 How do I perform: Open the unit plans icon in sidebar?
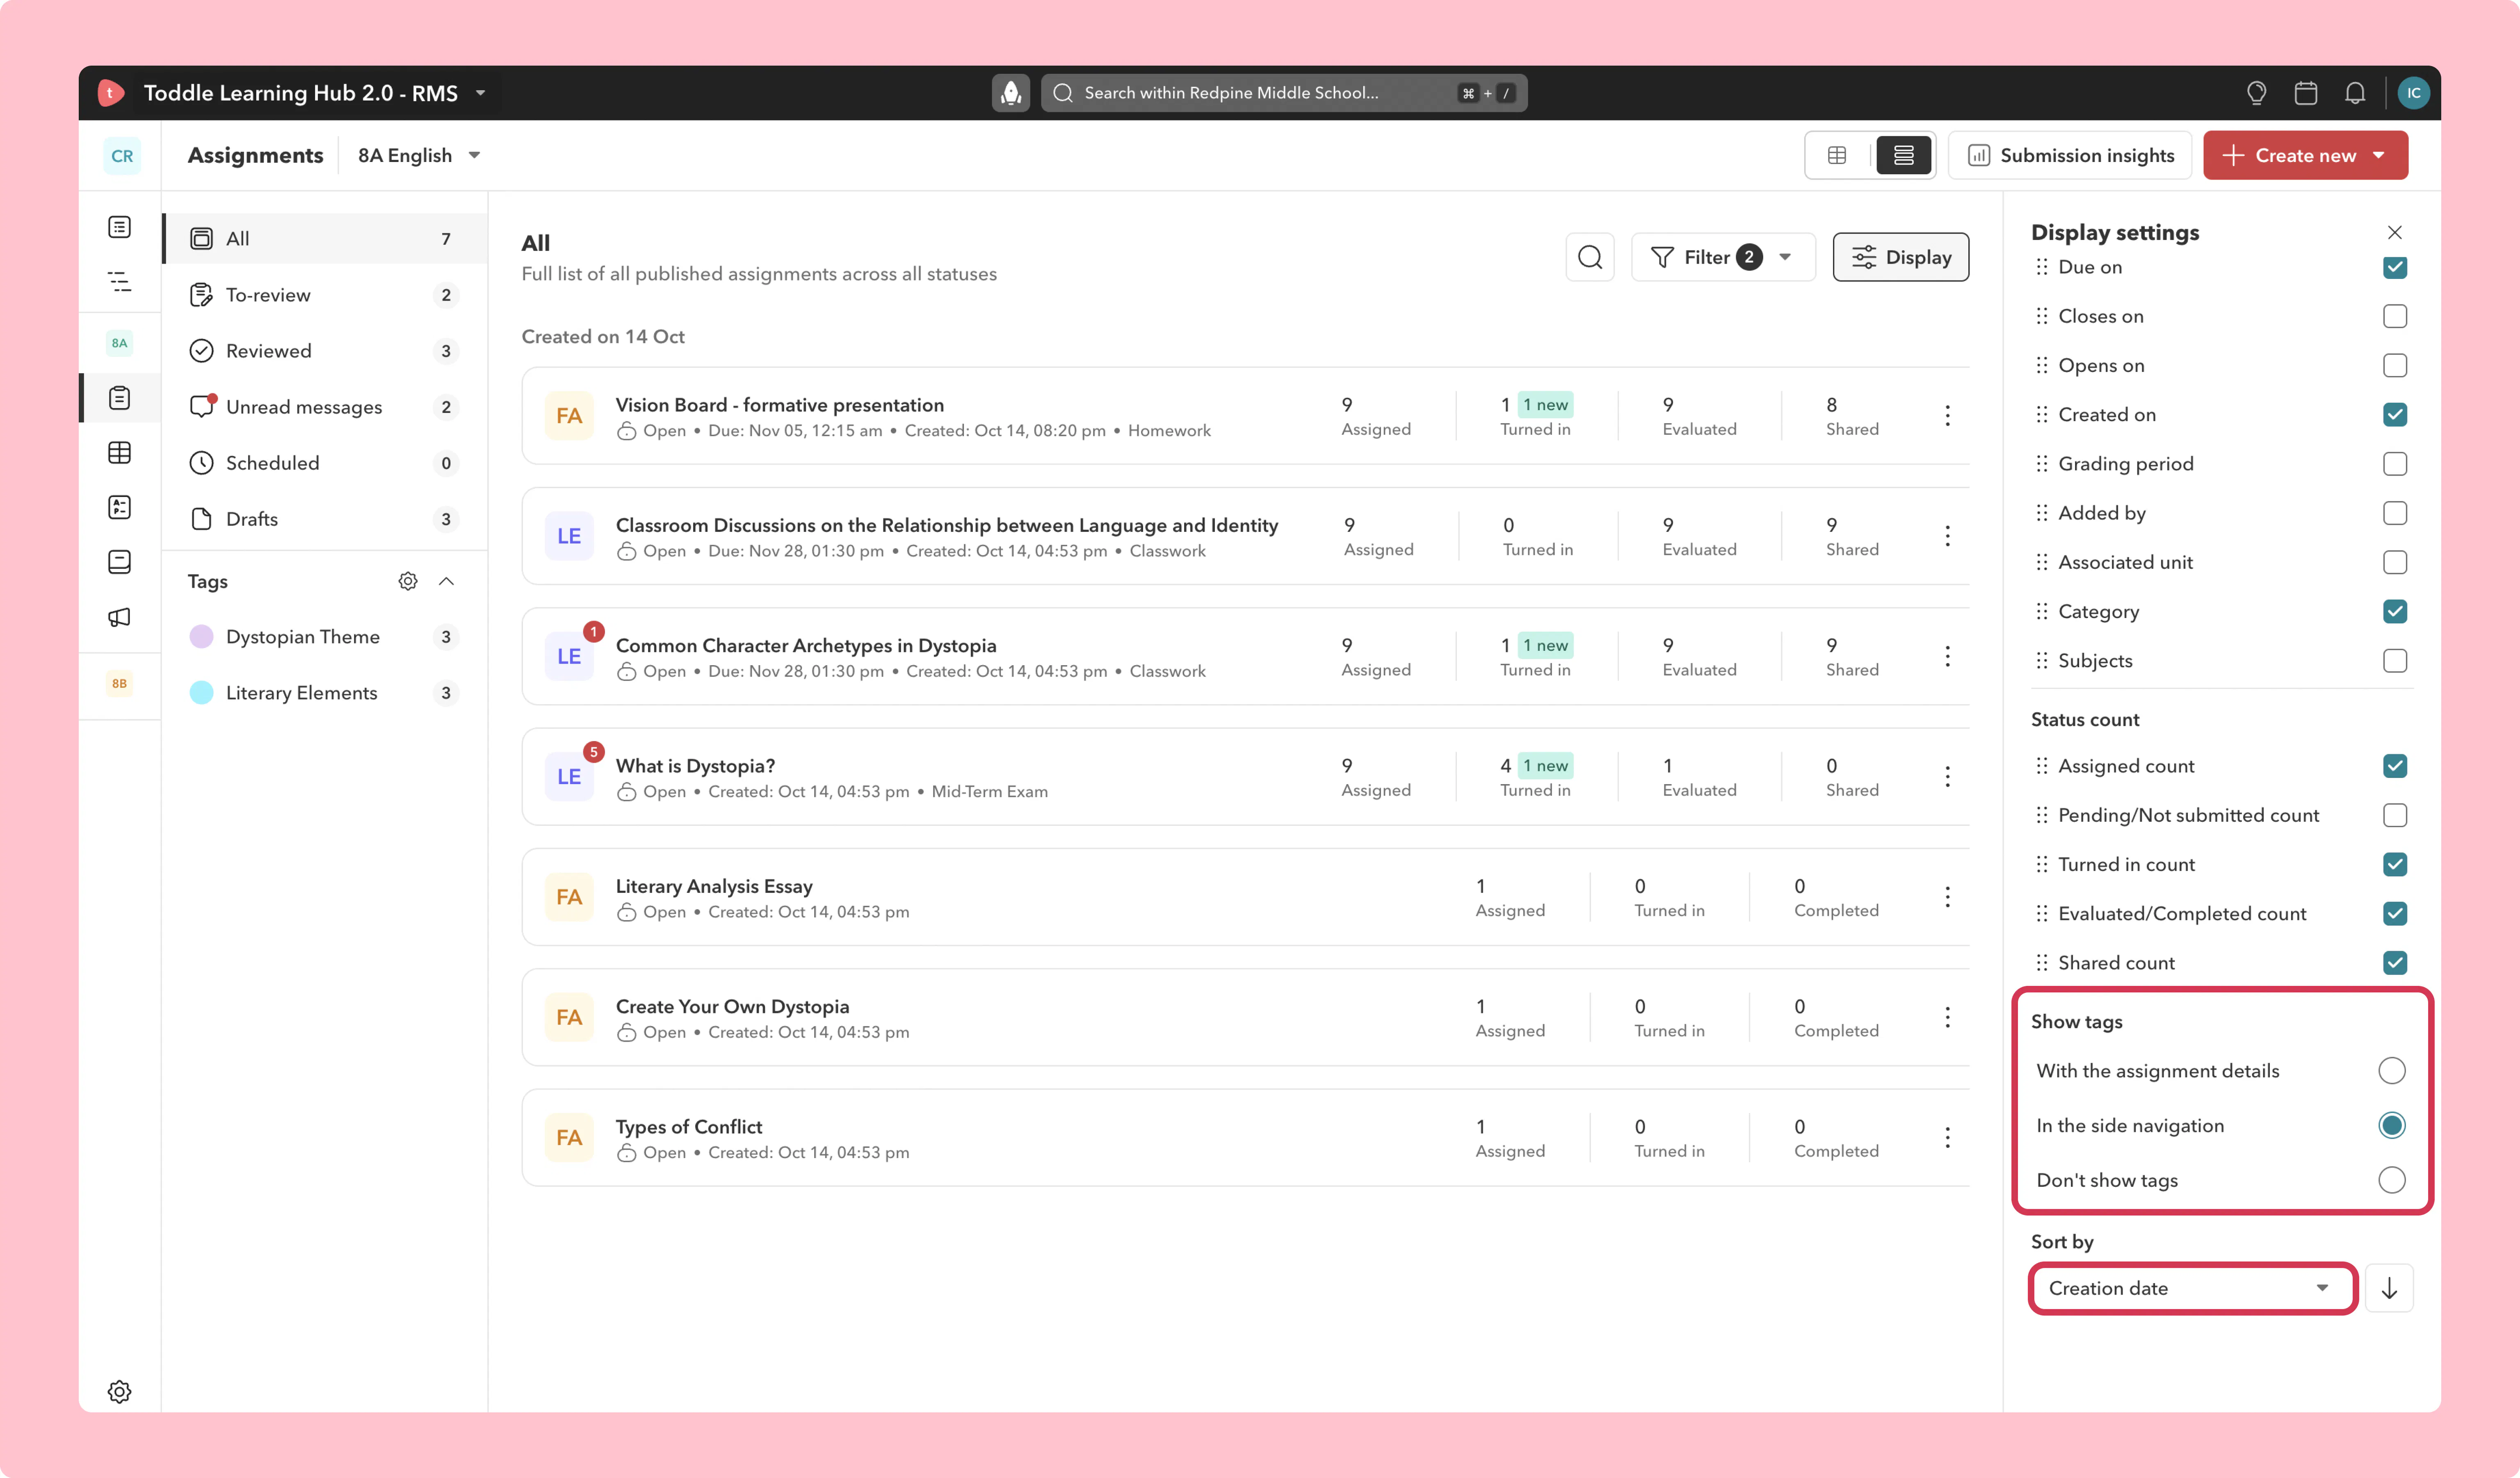[x=119, y=282]
